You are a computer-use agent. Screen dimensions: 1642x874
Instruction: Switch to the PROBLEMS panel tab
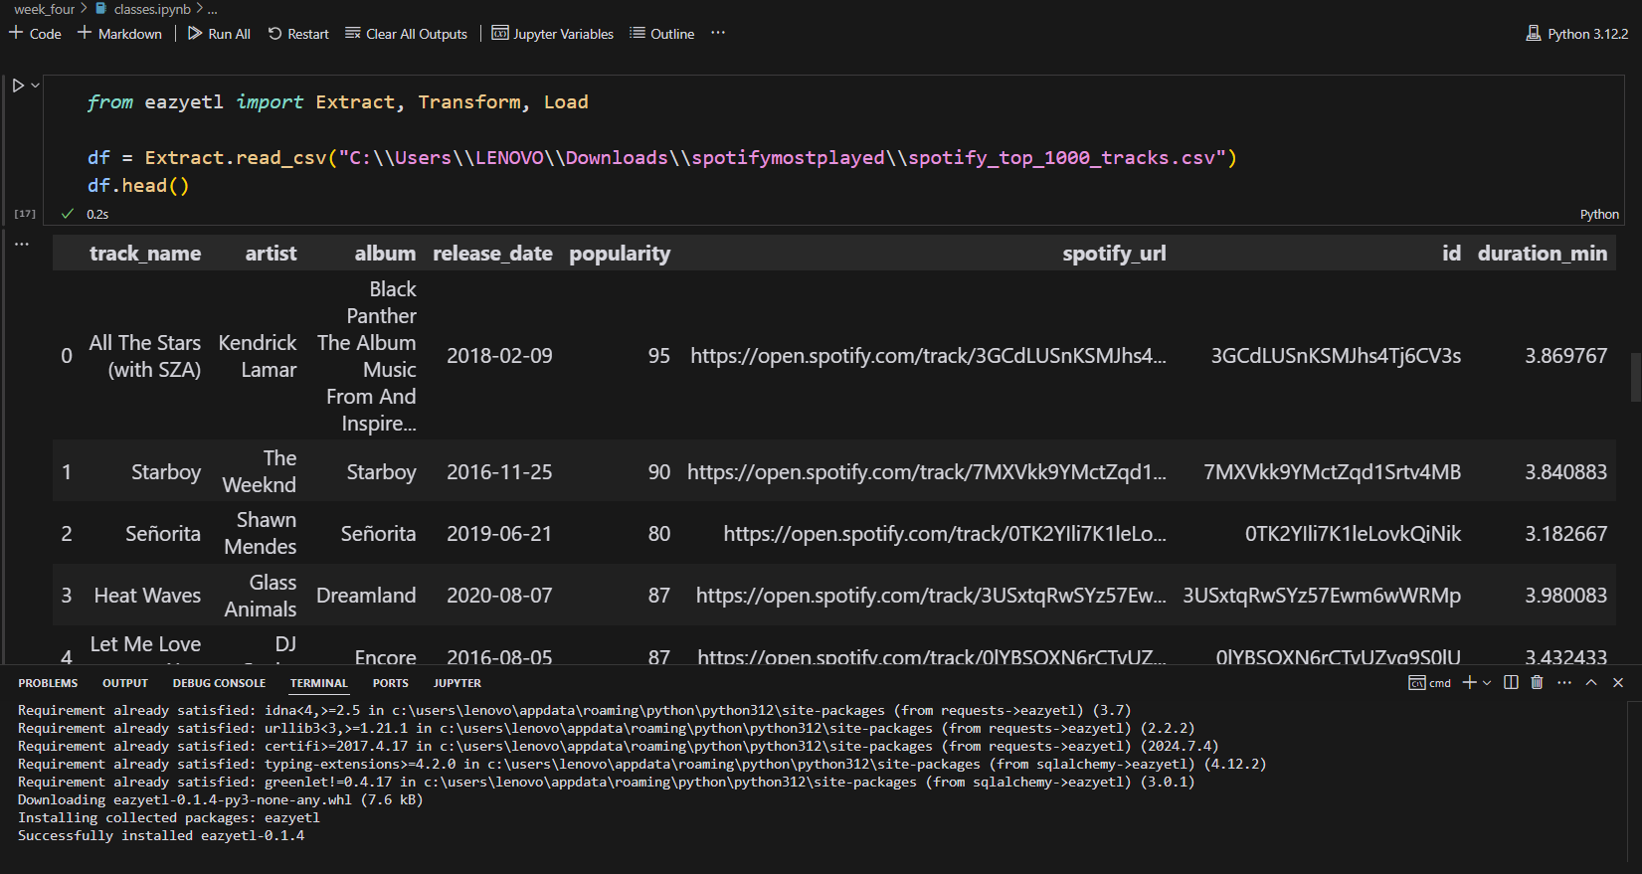click(48, 683)
